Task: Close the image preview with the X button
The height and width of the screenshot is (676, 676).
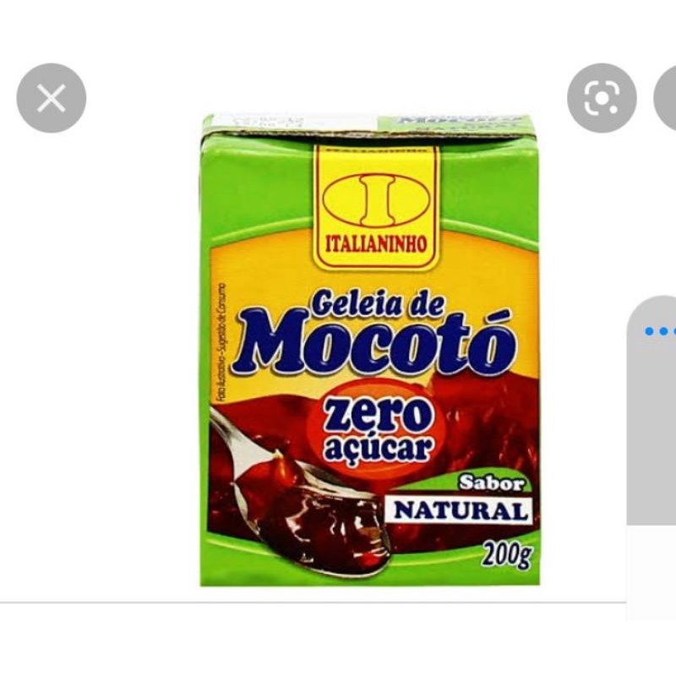Action: click(52, 98)
